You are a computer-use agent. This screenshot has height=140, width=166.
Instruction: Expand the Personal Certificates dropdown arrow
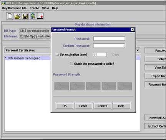138,50
